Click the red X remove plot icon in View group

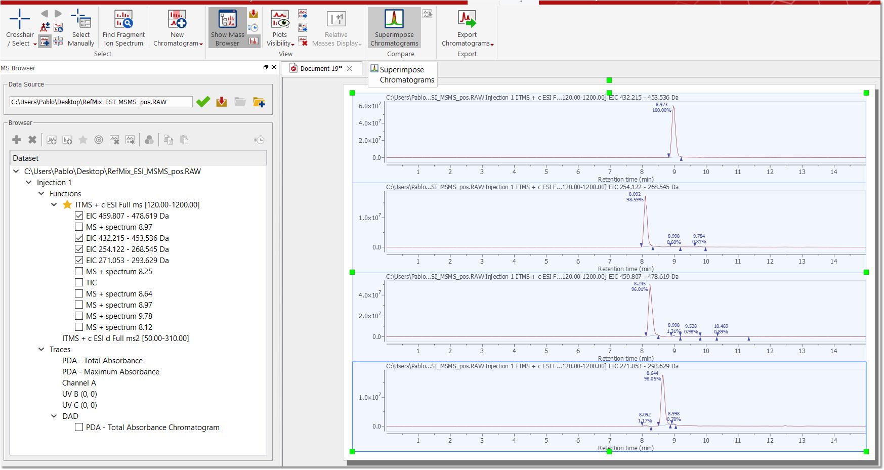pos(303,41)
